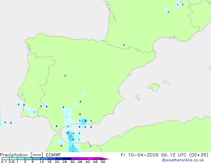
Task: Click the "(00+36)" forecast offset text
Action: pos(199,155)
